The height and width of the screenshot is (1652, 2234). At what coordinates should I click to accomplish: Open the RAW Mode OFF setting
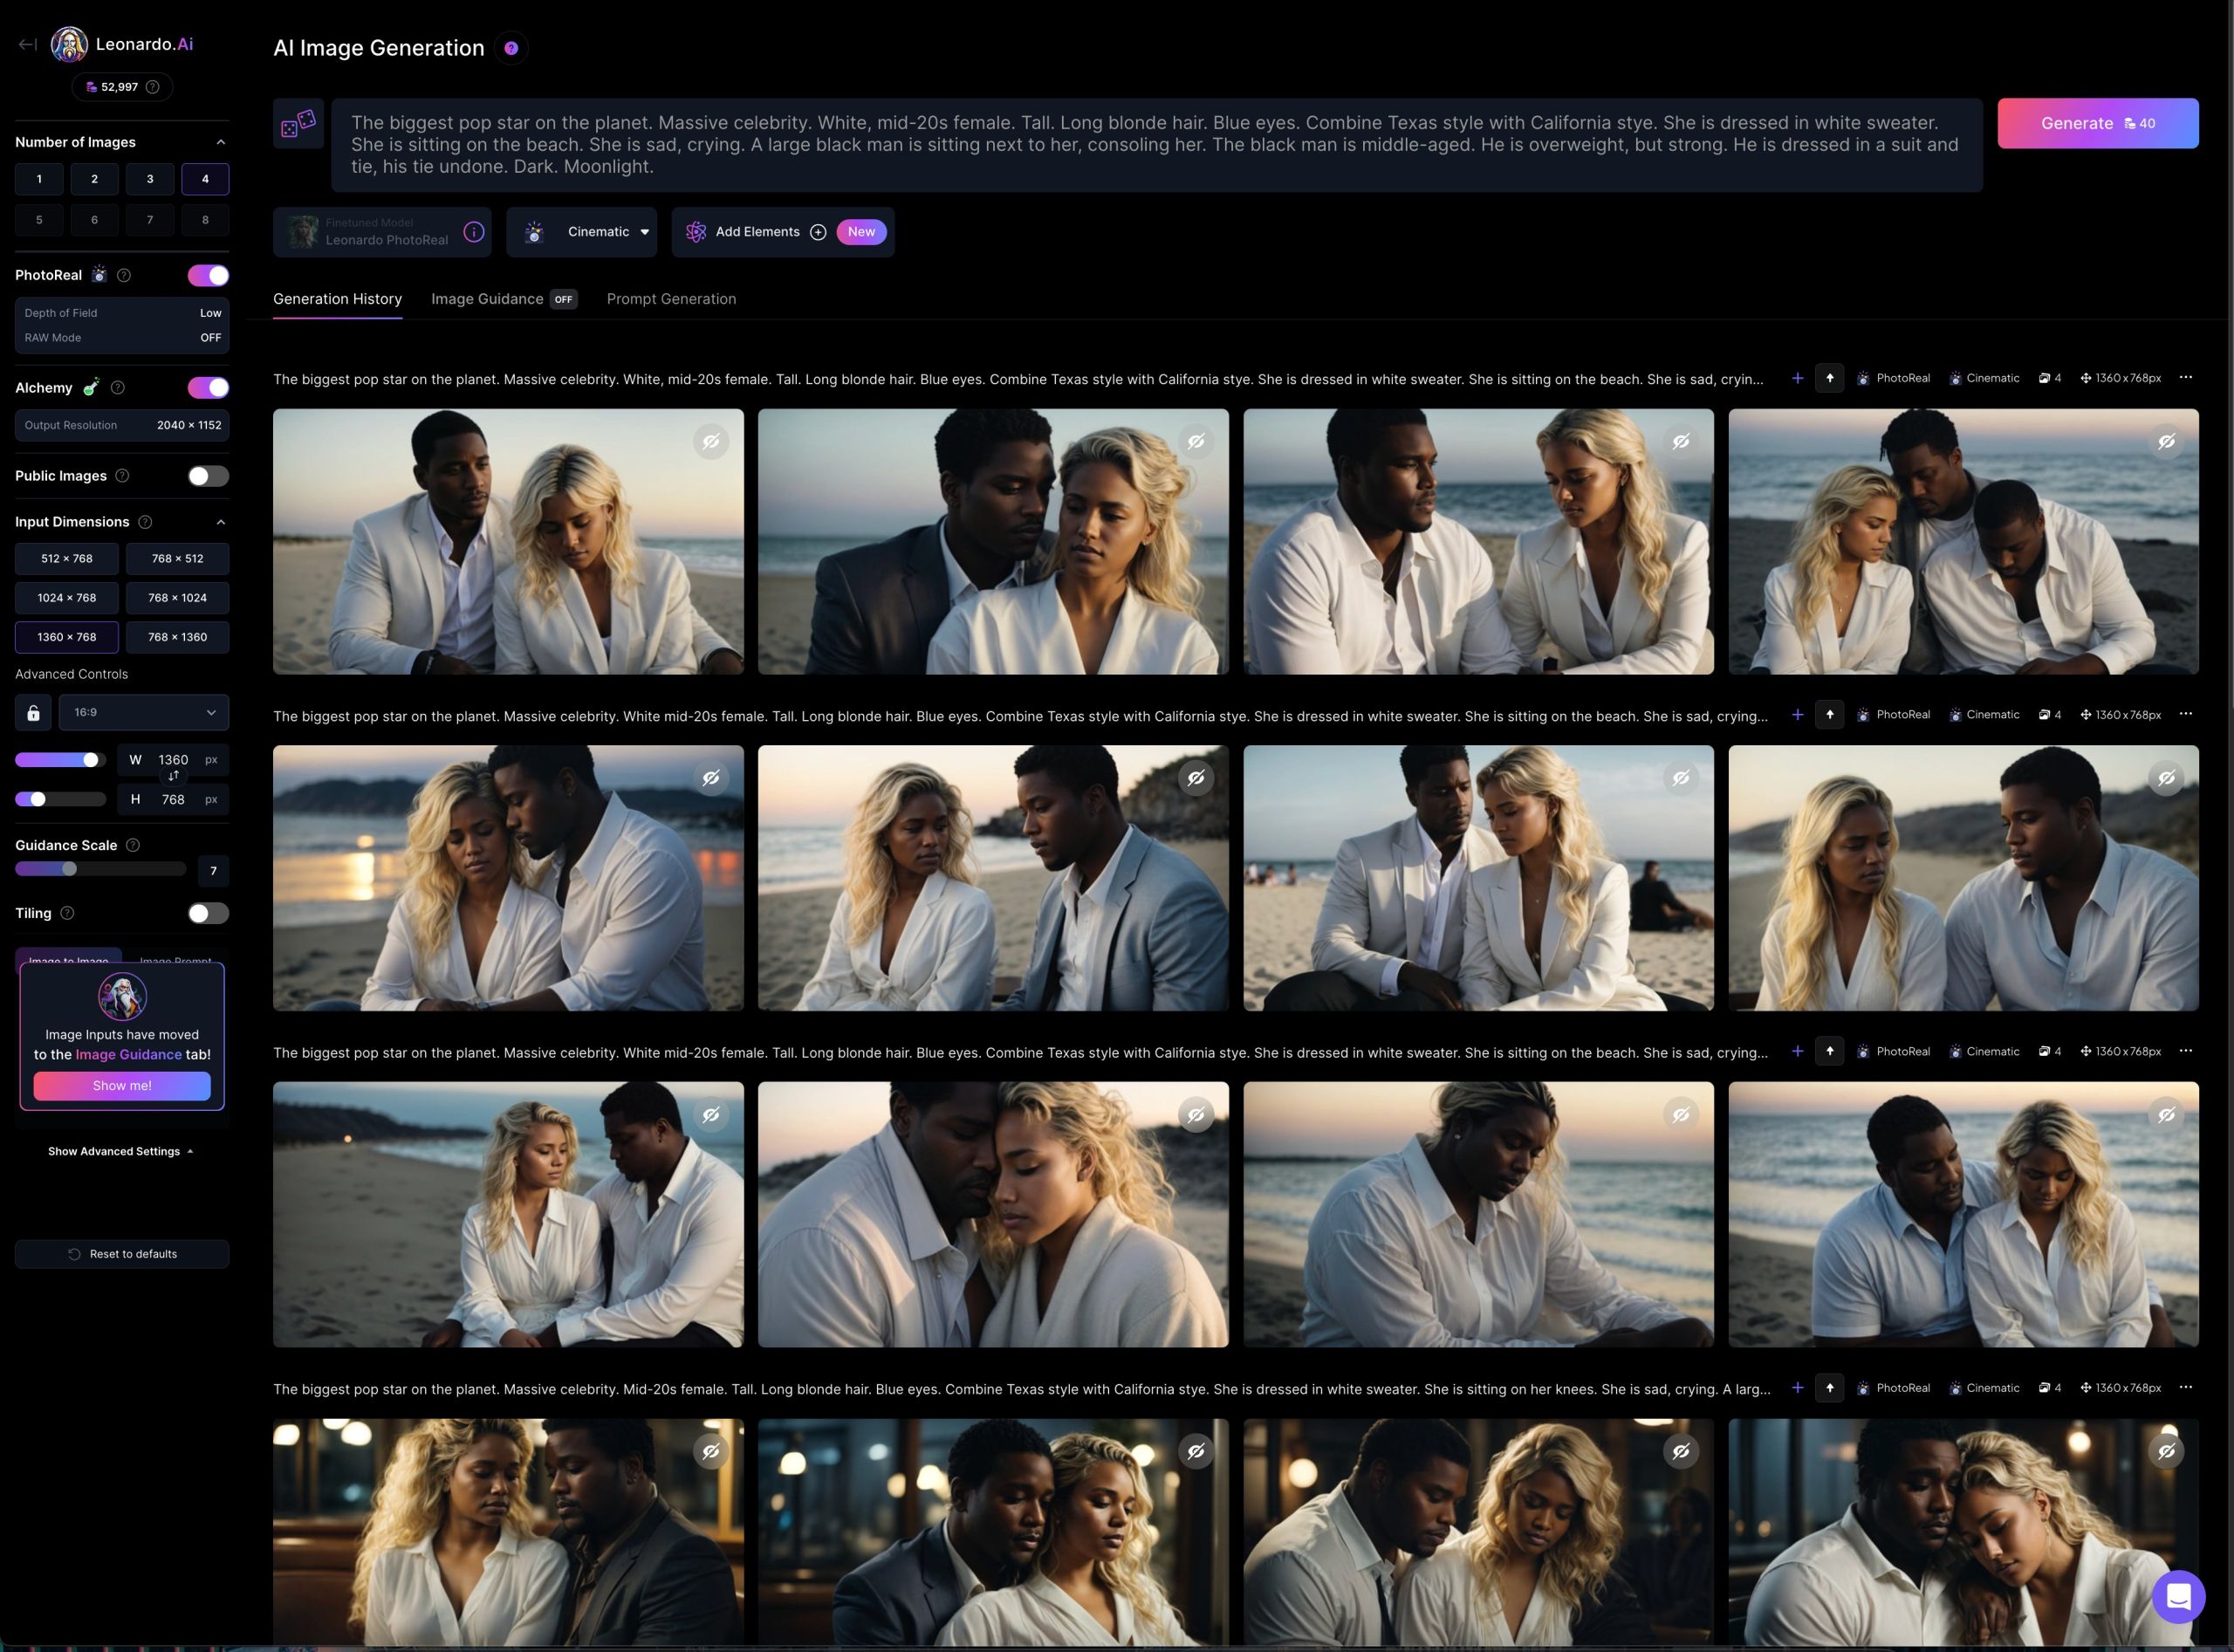coord(122,338)
